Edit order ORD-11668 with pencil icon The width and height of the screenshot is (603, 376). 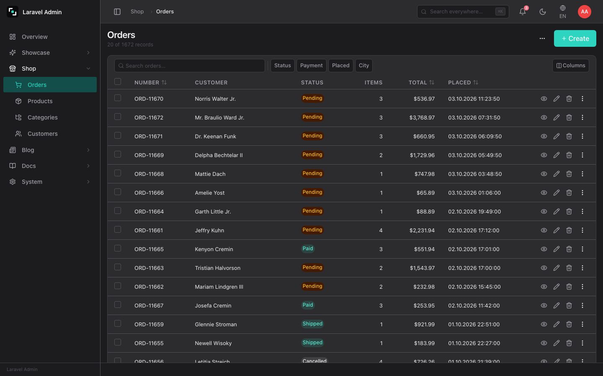coord(557,174)
